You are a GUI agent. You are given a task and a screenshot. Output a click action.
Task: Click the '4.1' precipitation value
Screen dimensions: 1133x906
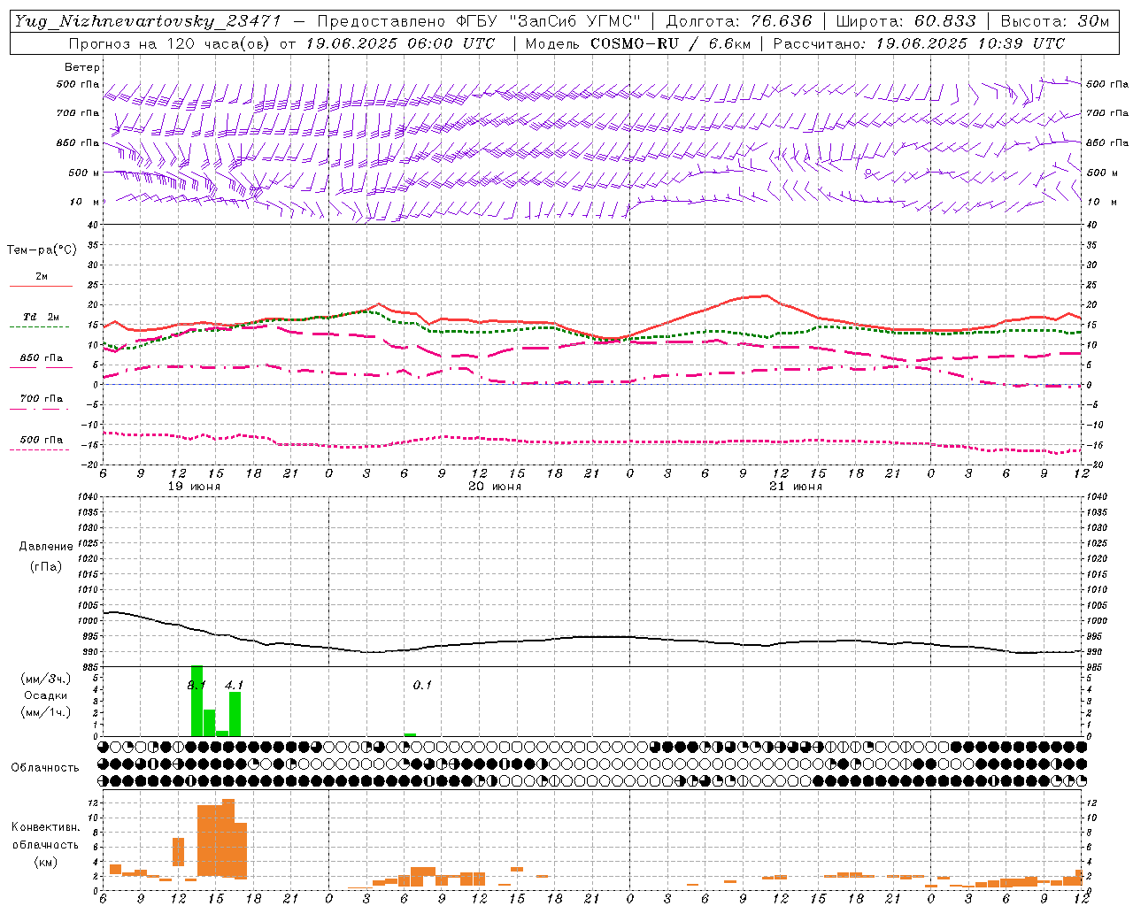tap(234, 685)
